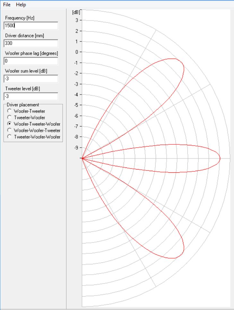The height and width of the screenshot is (310, 234).
Task: Click the '-3' dB axis label
Action: tap(76, 84)
